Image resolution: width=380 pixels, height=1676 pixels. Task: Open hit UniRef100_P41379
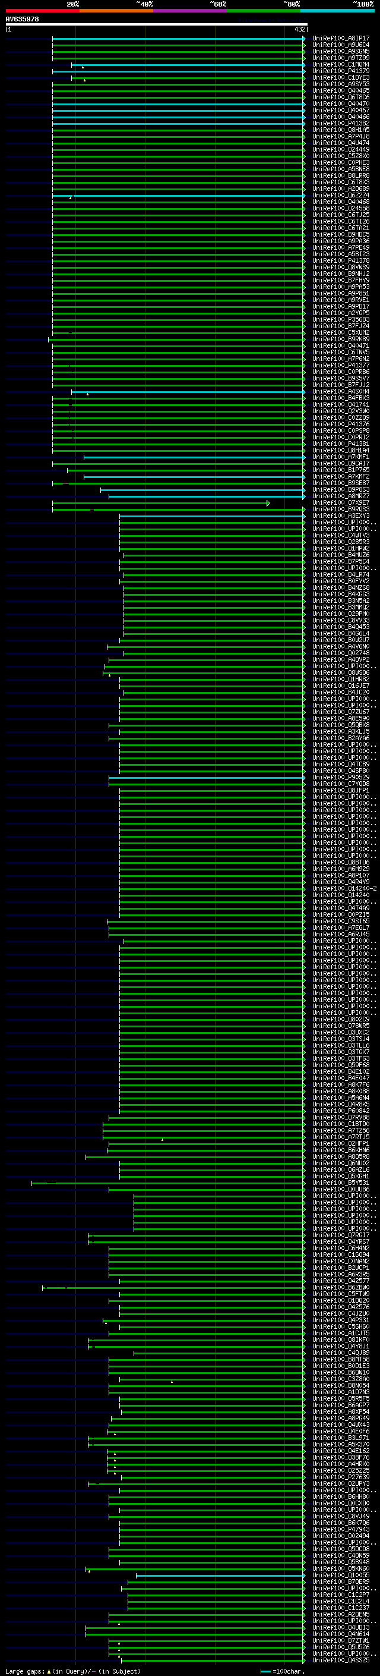(x=340, y=71)
